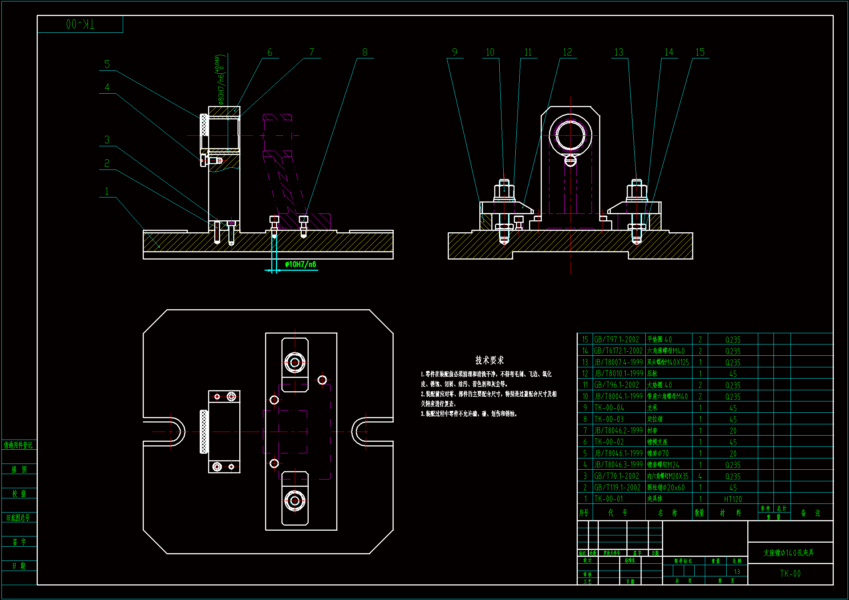849x600 pixels.
Task: Select the 双头螺栓M40X125 name cell
Action: point(668,362)
